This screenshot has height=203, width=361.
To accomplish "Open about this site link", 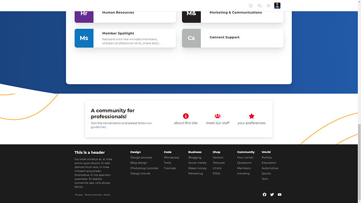I will point(186,123).
